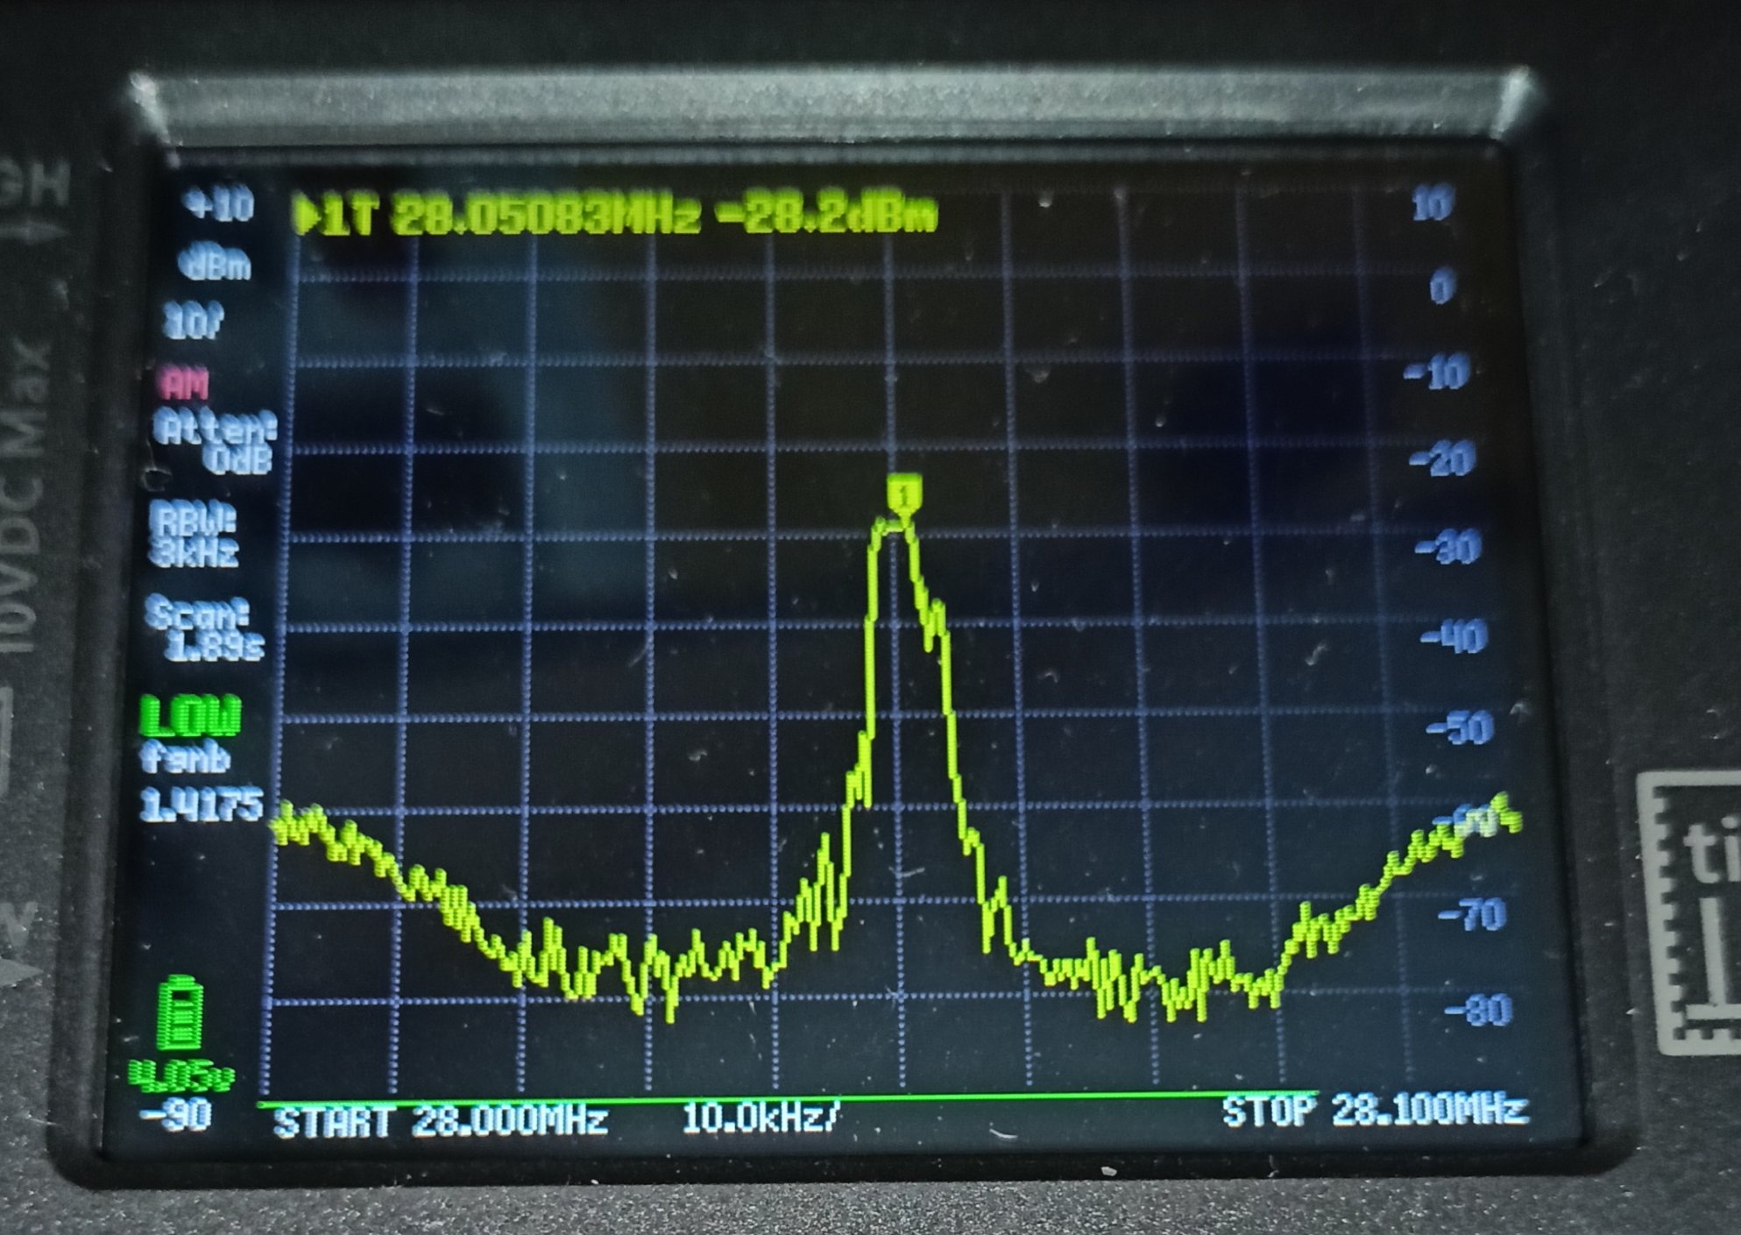Tap the green battery icon
Image resolution: width=1741 pixels, height=1235 pixels.
click(x=180, y=1013)
